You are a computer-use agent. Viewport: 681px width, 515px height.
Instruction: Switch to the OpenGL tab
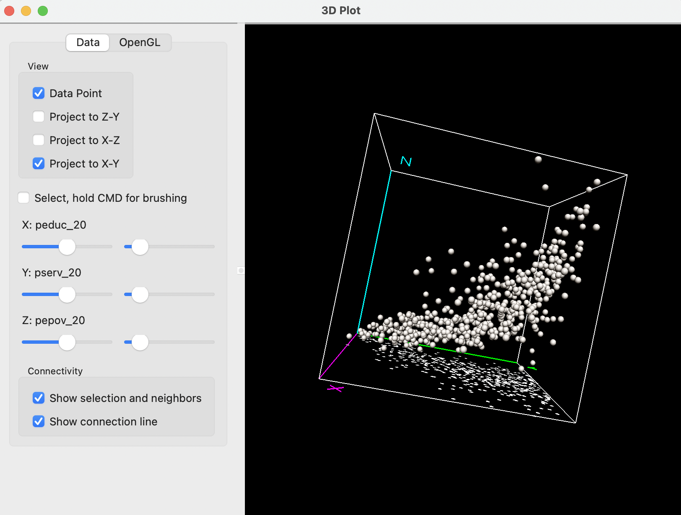pos(140,43)
